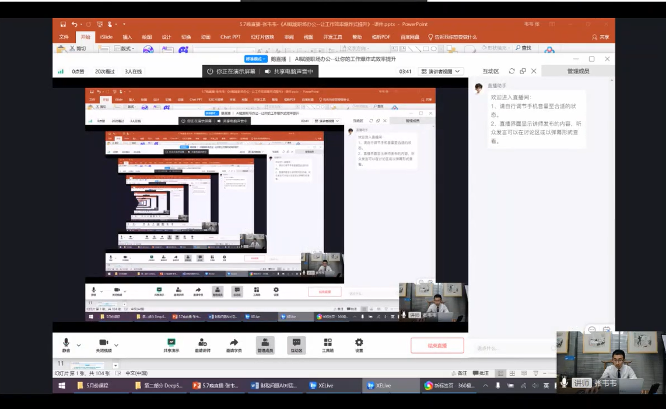This screenshot has width=666, height=409.
Task: Toggle the 管理成员 members panel button
Action: [265, 344]
